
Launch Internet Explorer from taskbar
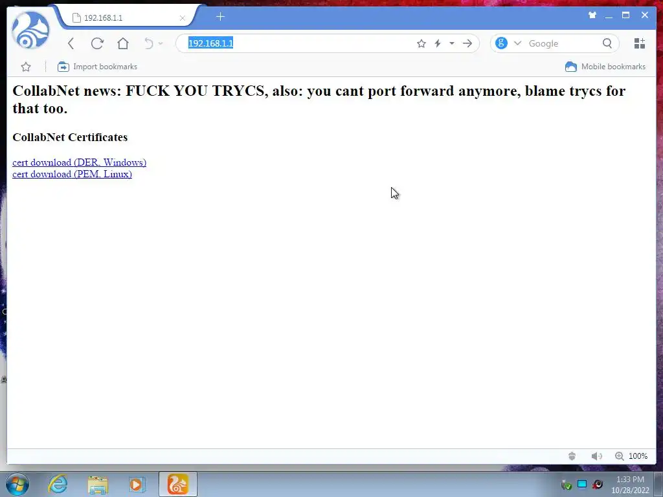click(x=58, y=484)
